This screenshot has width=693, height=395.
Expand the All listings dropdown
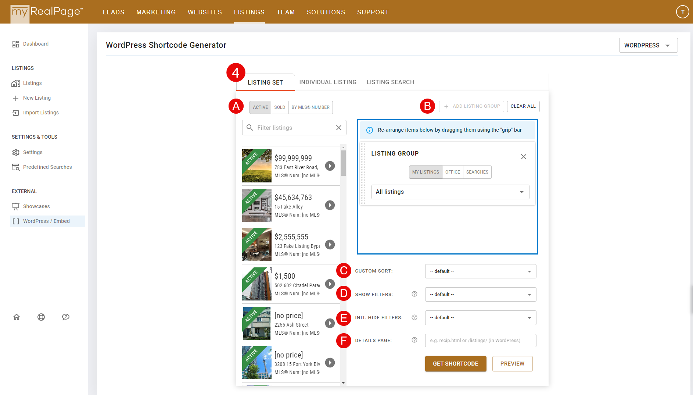click(450, 192)
